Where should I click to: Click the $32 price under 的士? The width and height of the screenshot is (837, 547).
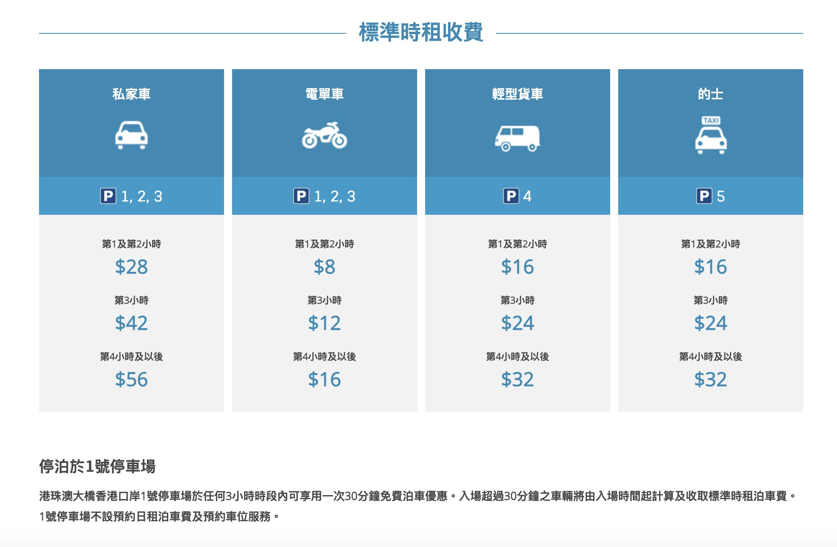[711, 379]
